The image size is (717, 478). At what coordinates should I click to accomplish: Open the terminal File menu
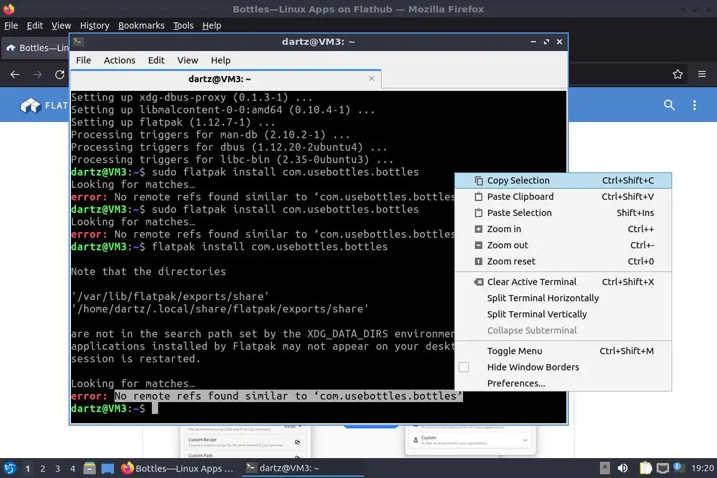coord(83,60)
